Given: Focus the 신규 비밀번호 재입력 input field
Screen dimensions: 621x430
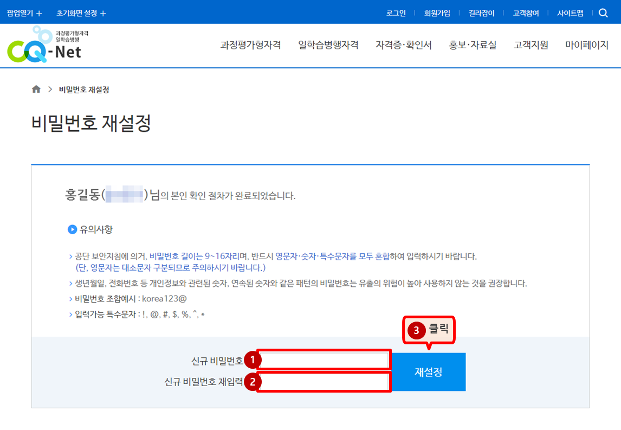Looking at the screenshot, I should [x=324, y=382].
